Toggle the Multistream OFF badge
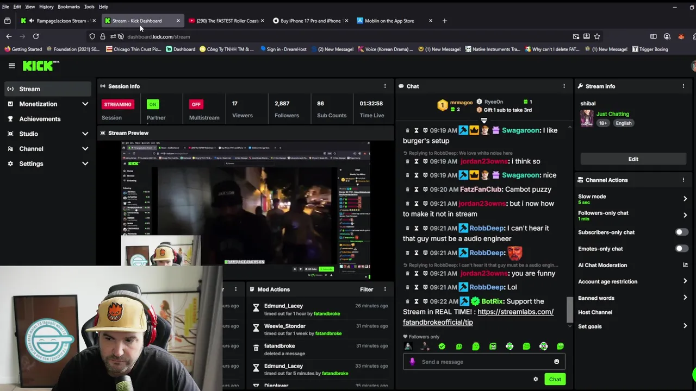 point(196,104)
